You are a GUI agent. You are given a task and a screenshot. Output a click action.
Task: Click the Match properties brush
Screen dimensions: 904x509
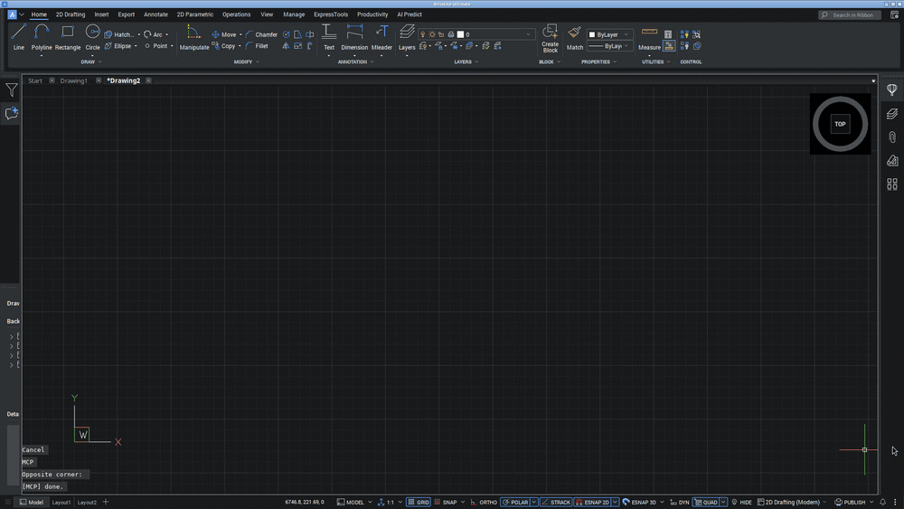(x=574, y=37)
